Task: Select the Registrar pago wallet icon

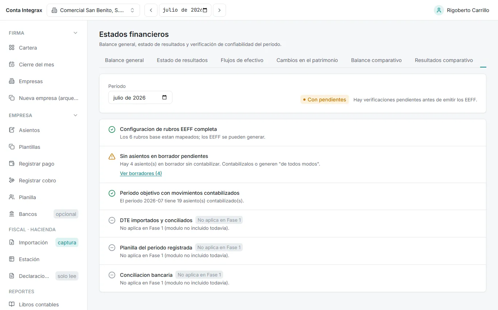Action: point(12,164)
